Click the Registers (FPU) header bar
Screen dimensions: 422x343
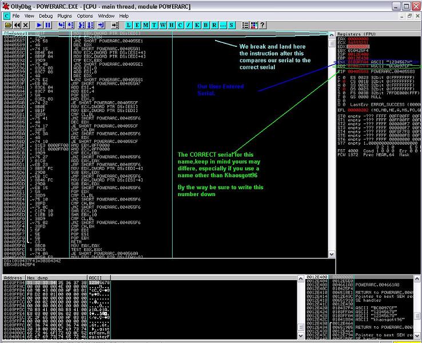pos(379,34)
